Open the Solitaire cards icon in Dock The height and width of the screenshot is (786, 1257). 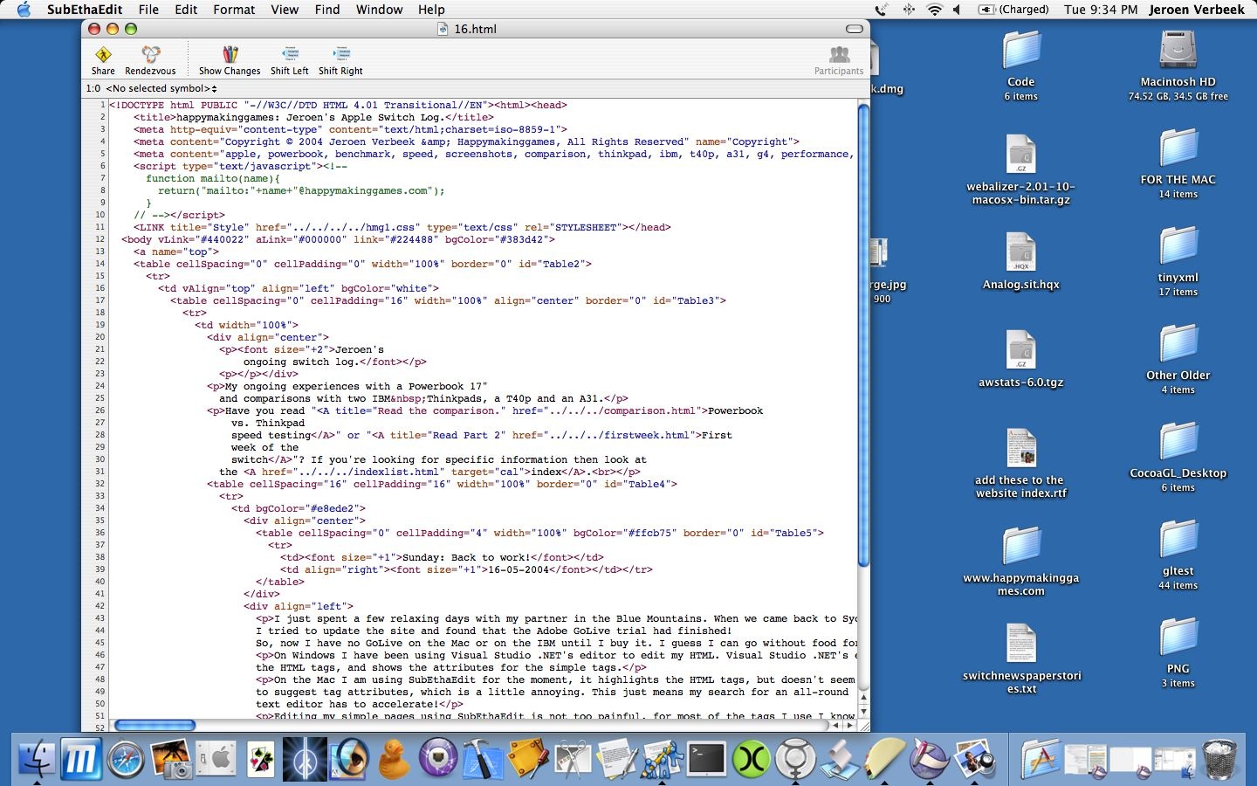point(260,758)
